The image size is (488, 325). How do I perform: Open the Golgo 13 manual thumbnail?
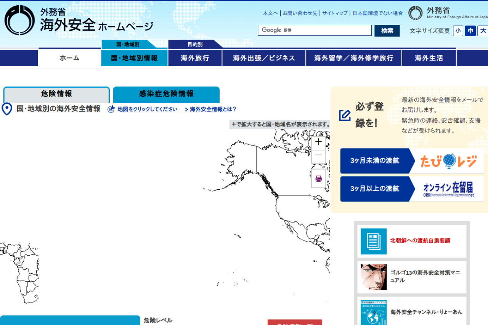pyautogui.click(x=374, y=277)
